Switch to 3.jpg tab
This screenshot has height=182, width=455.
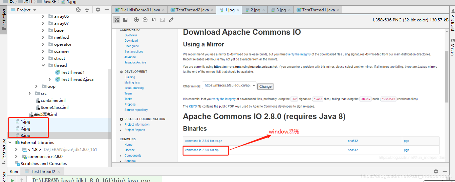(281, 10)
